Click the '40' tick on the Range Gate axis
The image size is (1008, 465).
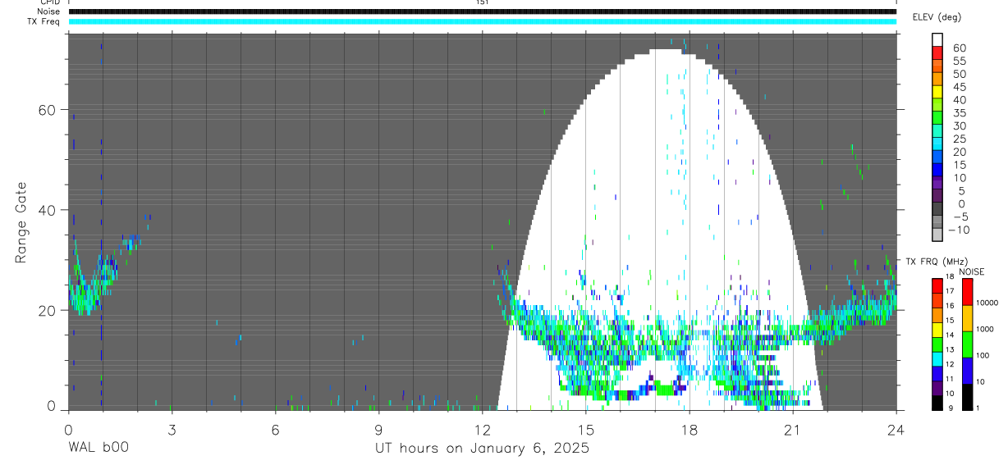click(47, 210)
